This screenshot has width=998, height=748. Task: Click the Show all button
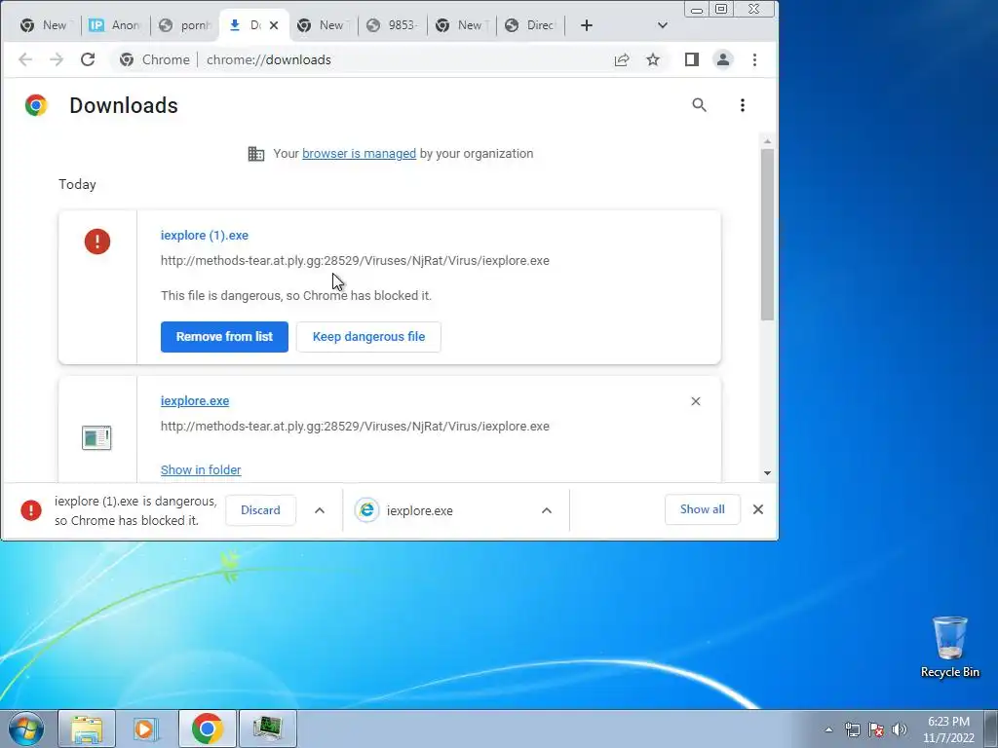click(702, 509)
